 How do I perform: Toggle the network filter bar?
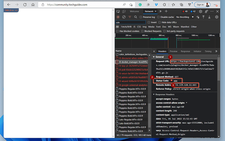[130, 17]
